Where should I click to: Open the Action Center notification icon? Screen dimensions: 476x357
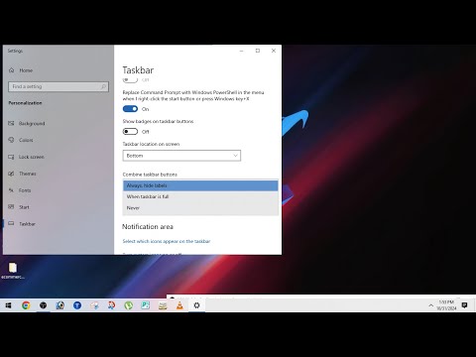click(464, 305)
